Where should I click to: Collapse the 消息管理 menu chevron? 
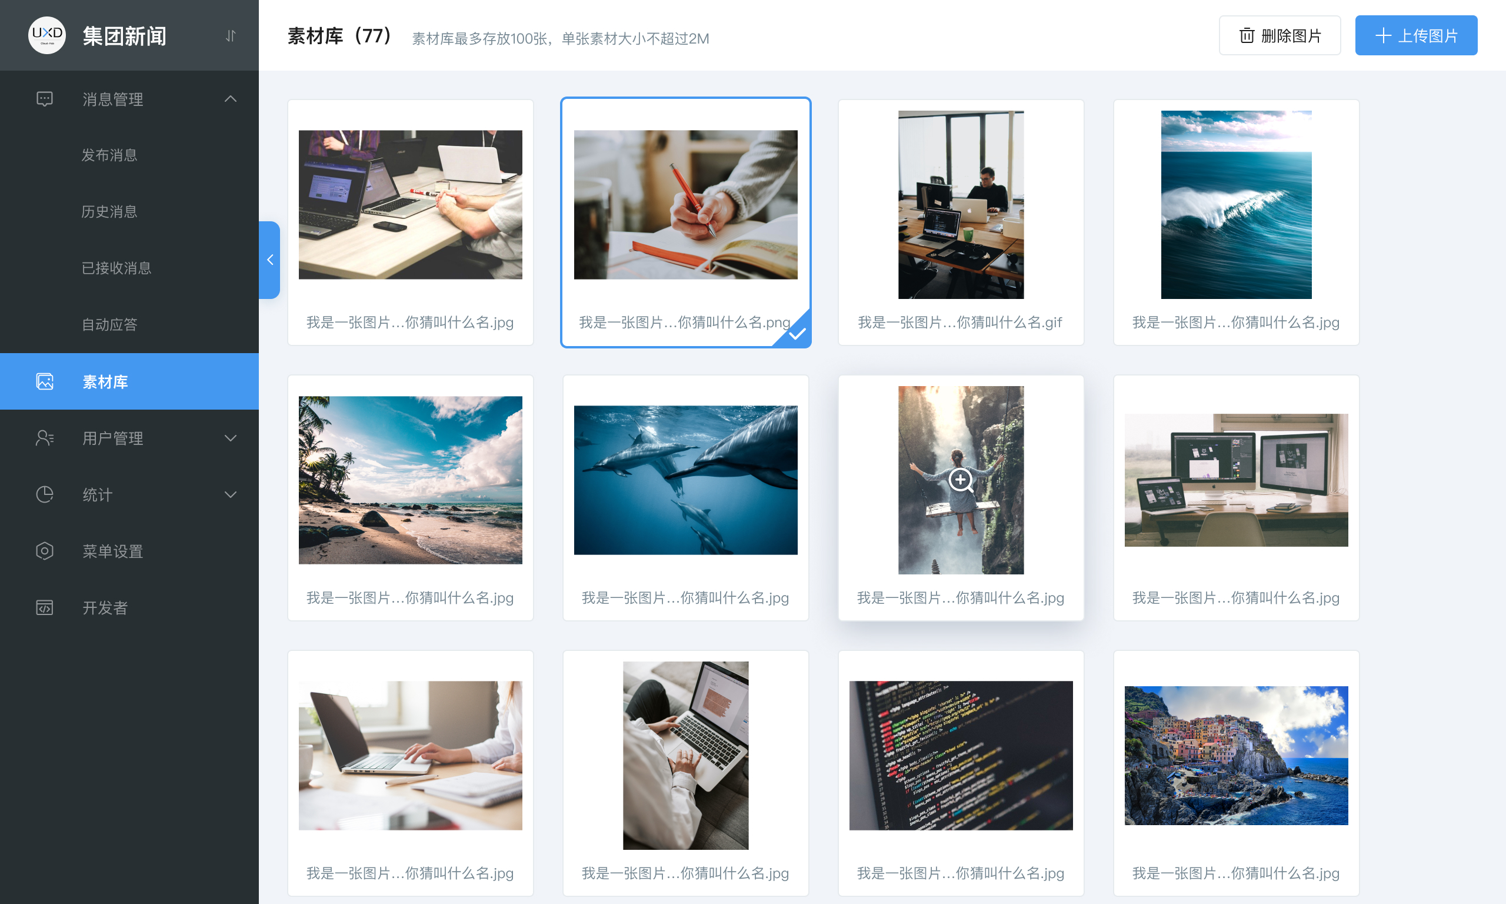230,99
